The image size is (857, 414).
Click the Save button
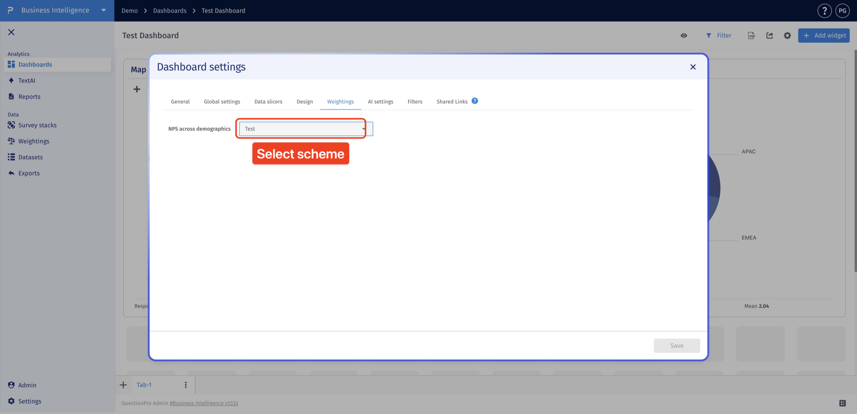[677, 346]
